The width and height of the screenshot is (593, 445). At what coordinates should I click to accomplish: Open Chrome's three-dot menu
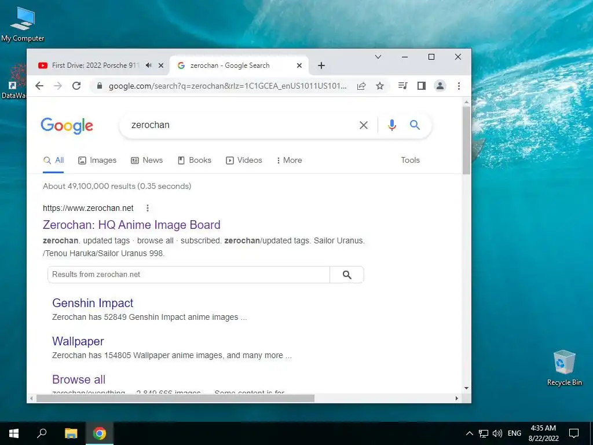[459, 86]
